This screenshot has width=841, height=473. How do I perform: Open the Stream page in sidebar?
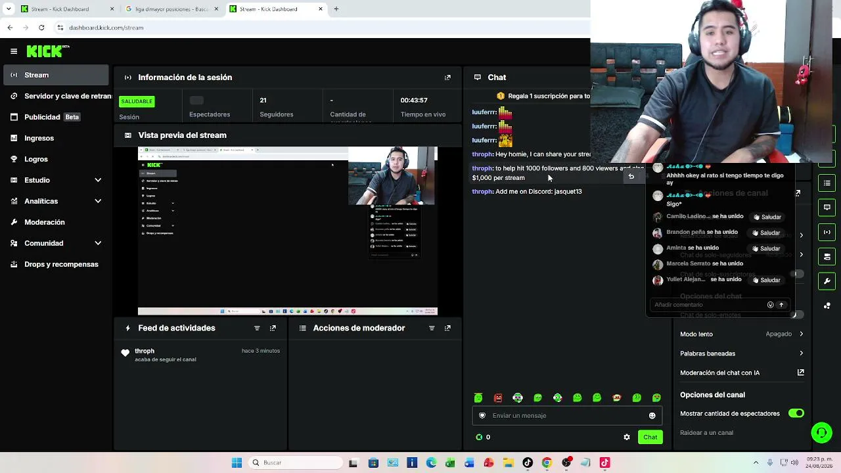pos(56,75)
